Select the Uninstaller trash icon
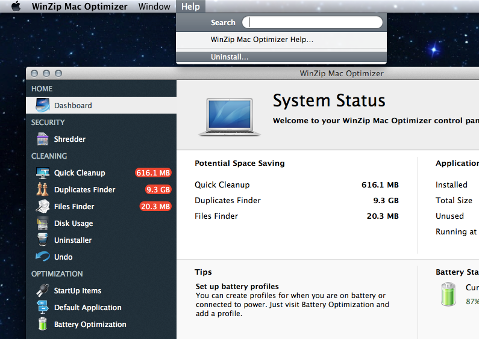The width and height of the screenshot is (479, 339). [43, 240]
